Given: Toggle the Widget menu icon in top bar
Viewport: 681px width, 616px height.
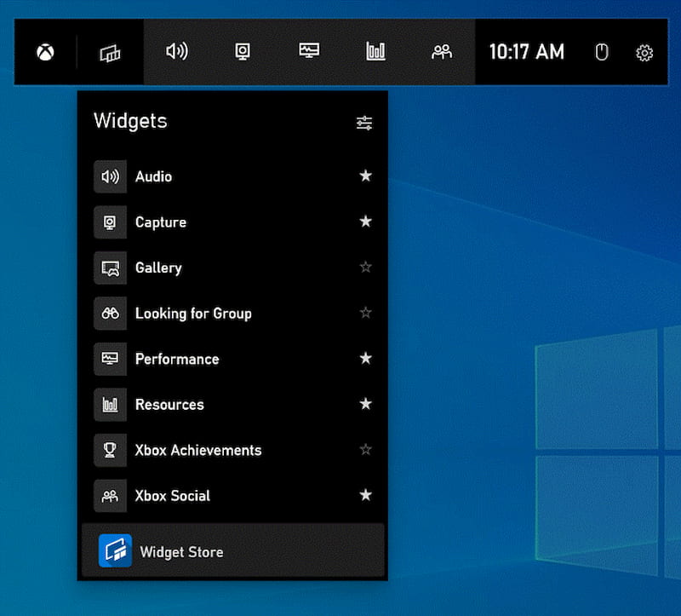Looking at the screenshot, I should pyautogui.click(x=110, y=53).
